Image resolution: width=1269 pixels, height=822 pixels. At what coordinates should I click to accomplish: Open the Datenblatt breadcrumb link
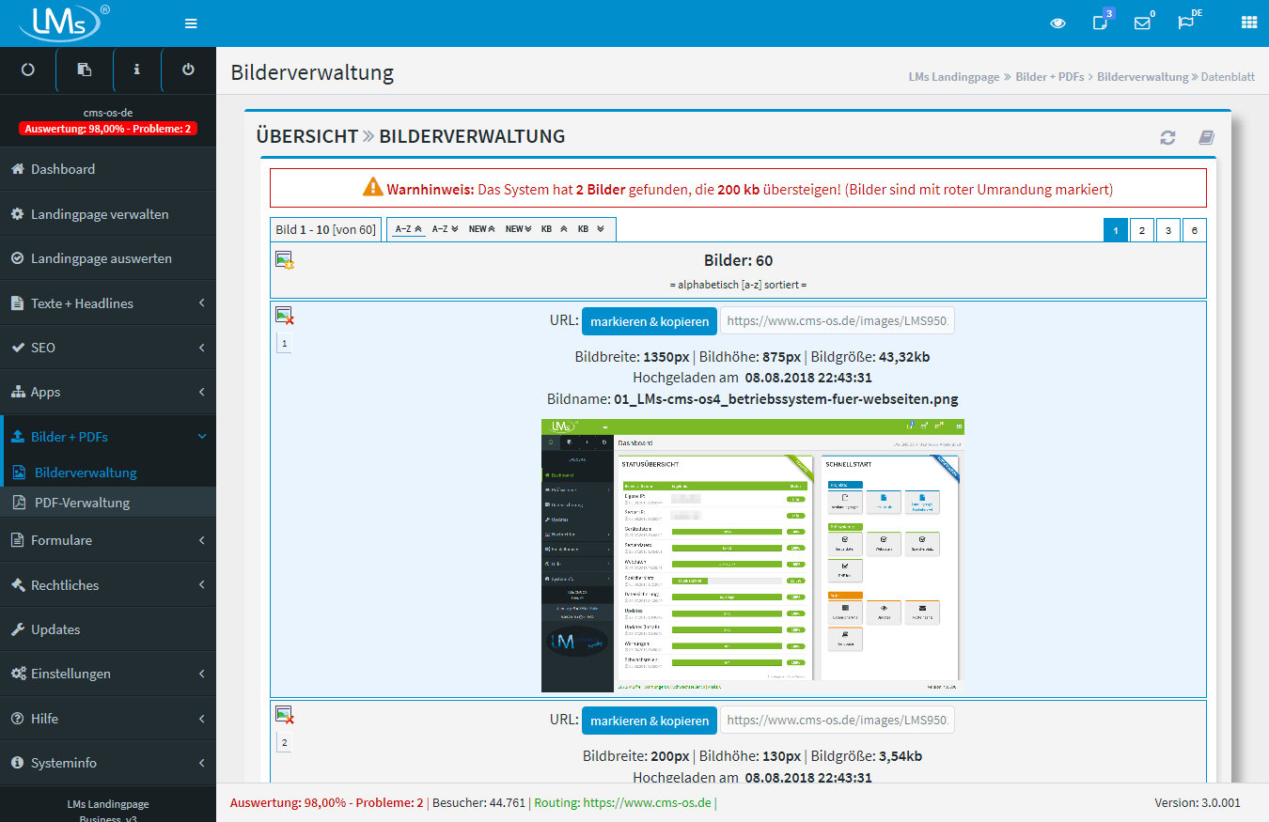tap(1228, 77)
